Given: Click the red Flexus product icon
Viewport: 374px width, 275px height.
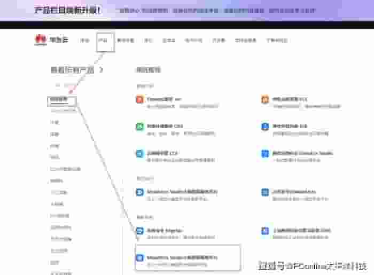Looking at the screenshot, I should pos(139,99).
